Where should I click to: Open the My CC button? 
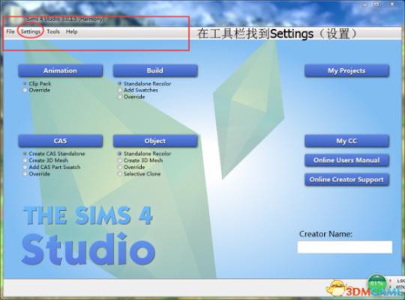point(346,141)
